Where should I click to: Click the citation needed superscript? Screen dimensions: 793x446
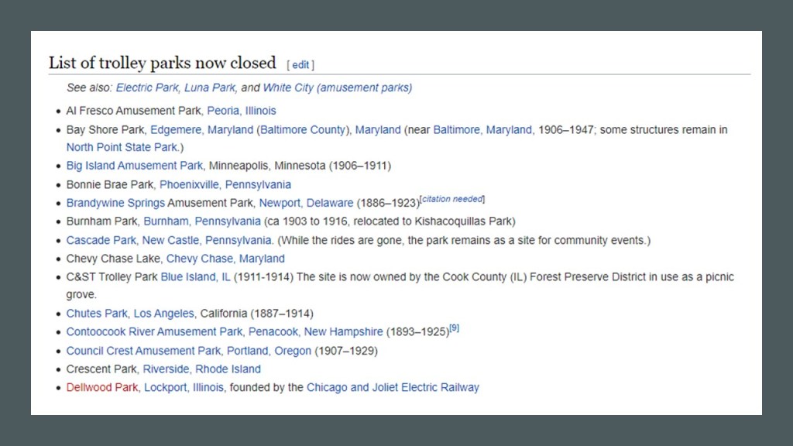point(453,200)
